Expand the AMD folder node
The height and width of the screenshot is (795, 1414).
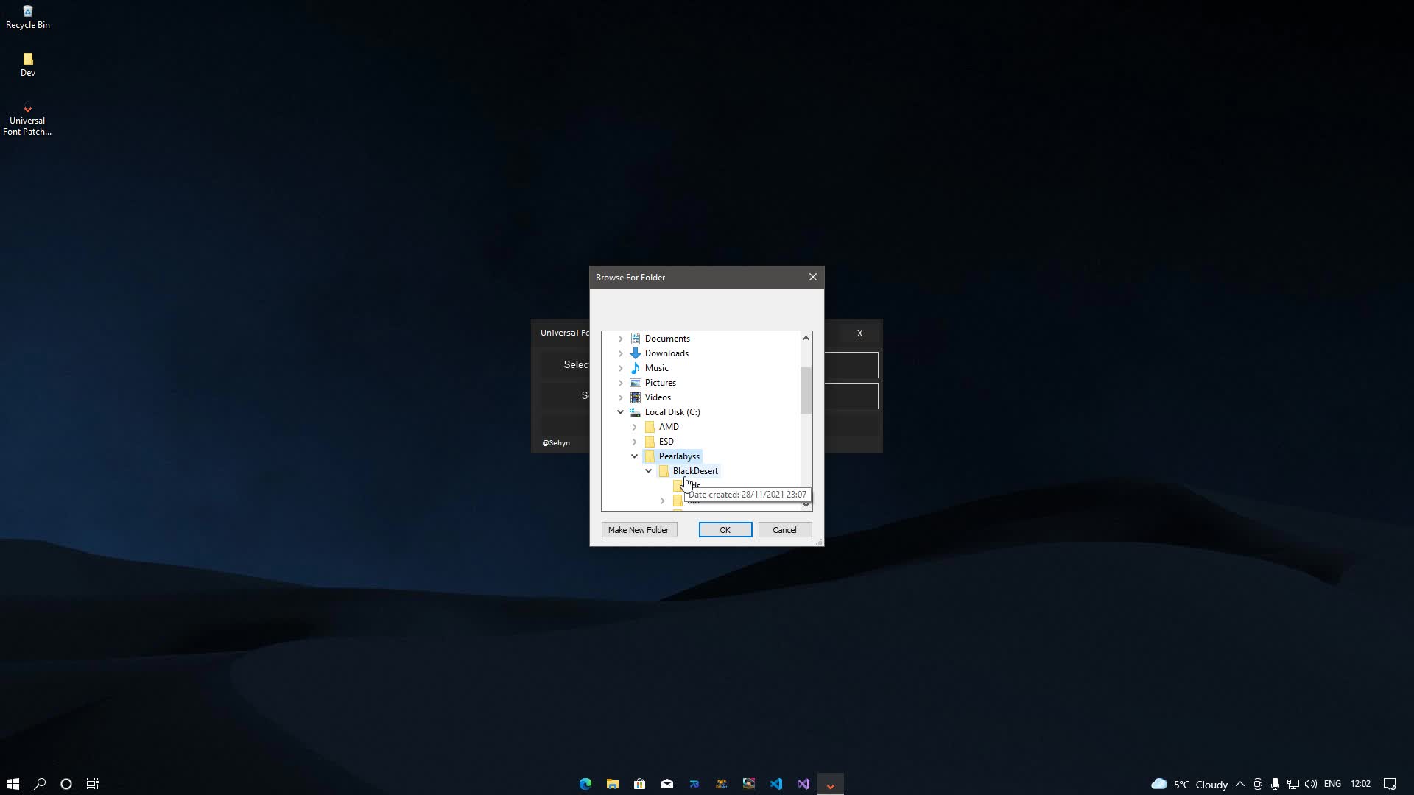tap(634, 427)
